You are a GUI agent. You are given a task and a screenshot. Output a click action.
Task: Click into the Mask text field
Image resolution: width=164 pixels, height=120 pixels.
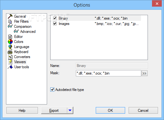(x=108, y=73)
